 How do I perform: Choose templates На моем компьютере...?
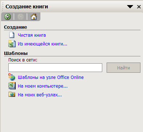(43, 86)
